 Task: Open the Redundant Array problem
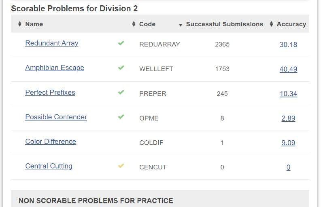tap(52, 43)
